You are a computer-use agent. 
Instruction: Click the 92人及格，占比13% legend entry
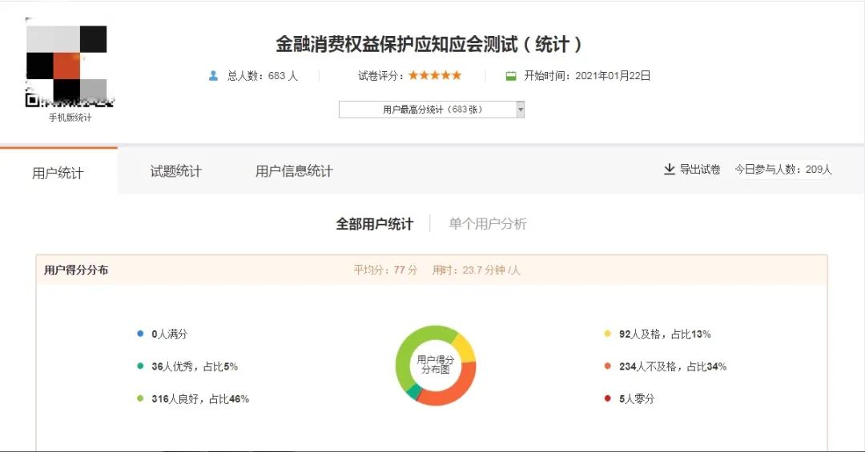tap(665, 334)
